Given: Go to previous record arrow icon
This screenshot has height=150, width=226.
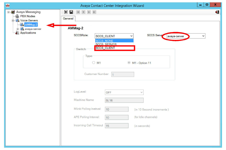Looking at the screenshot, I should 84,12.
